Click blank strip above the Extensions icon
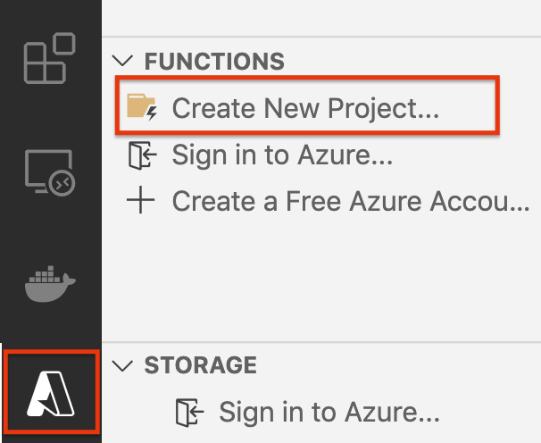This screenshot has width=541, height=443. click(x=51, y=13)
